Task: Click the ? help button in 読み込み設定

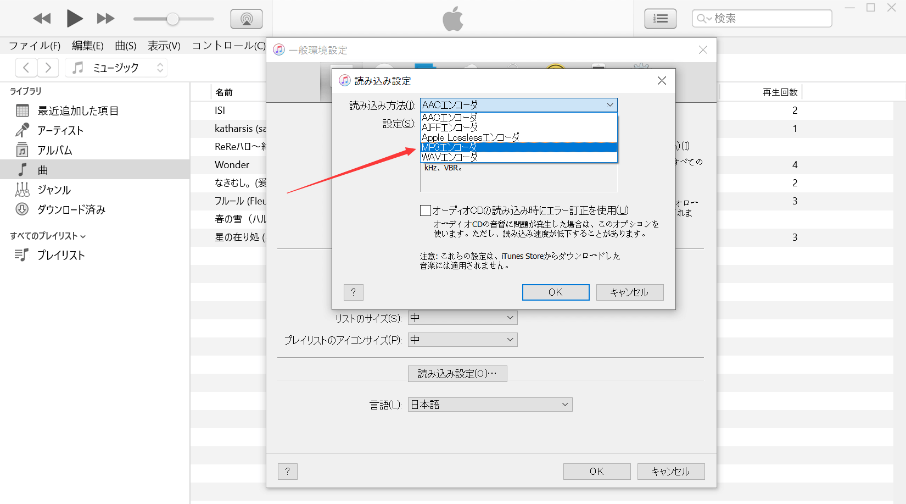Action: (x=354, y=292)
